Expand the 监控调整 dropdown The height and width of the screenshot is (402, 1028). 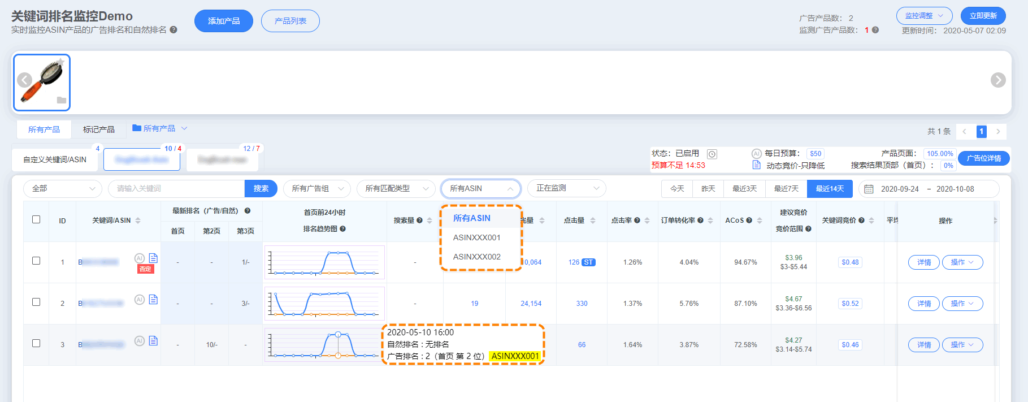click(x=924, y=16)
